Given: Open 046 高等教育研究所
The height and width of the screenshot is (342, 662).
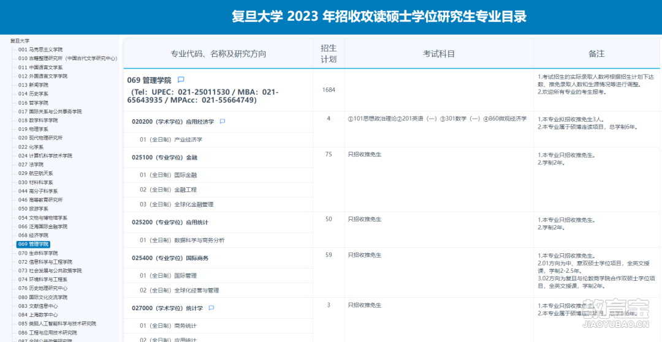Looking at the screenshot, I should (40, 200).
